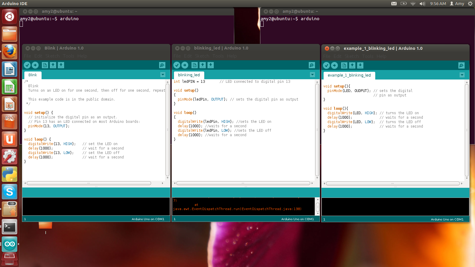Open tab menu dropdown in blinking_led window
The image size is (475, 267).
[312, 75]
